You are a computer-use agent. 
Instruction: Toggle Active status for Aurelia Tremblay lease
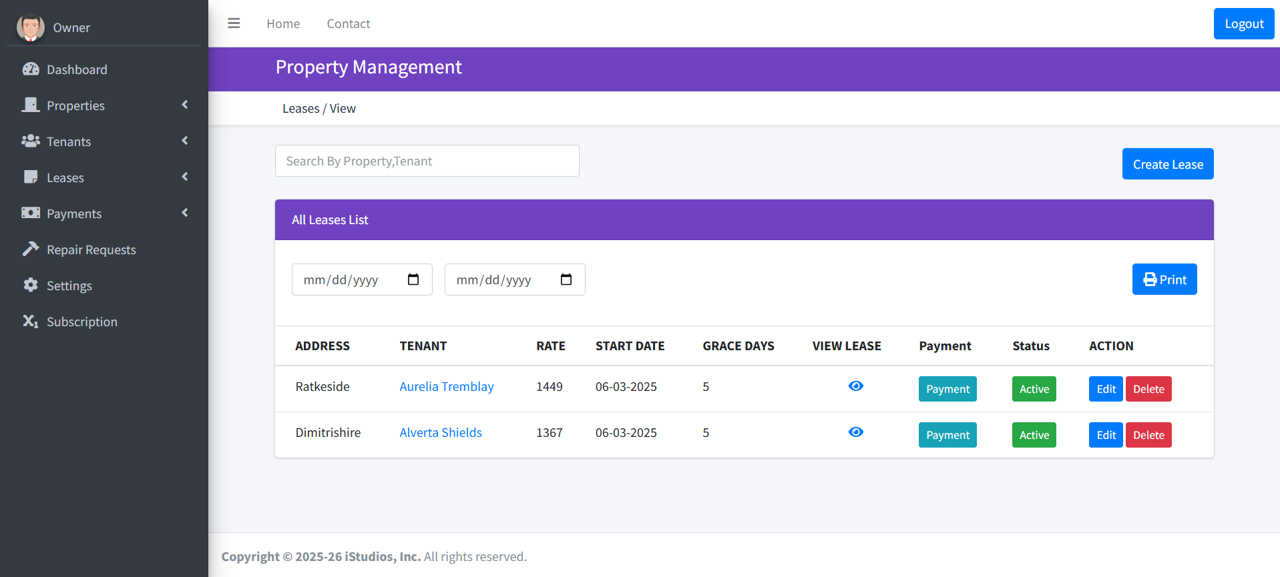pyautogui.click(x=1034, y=389)
